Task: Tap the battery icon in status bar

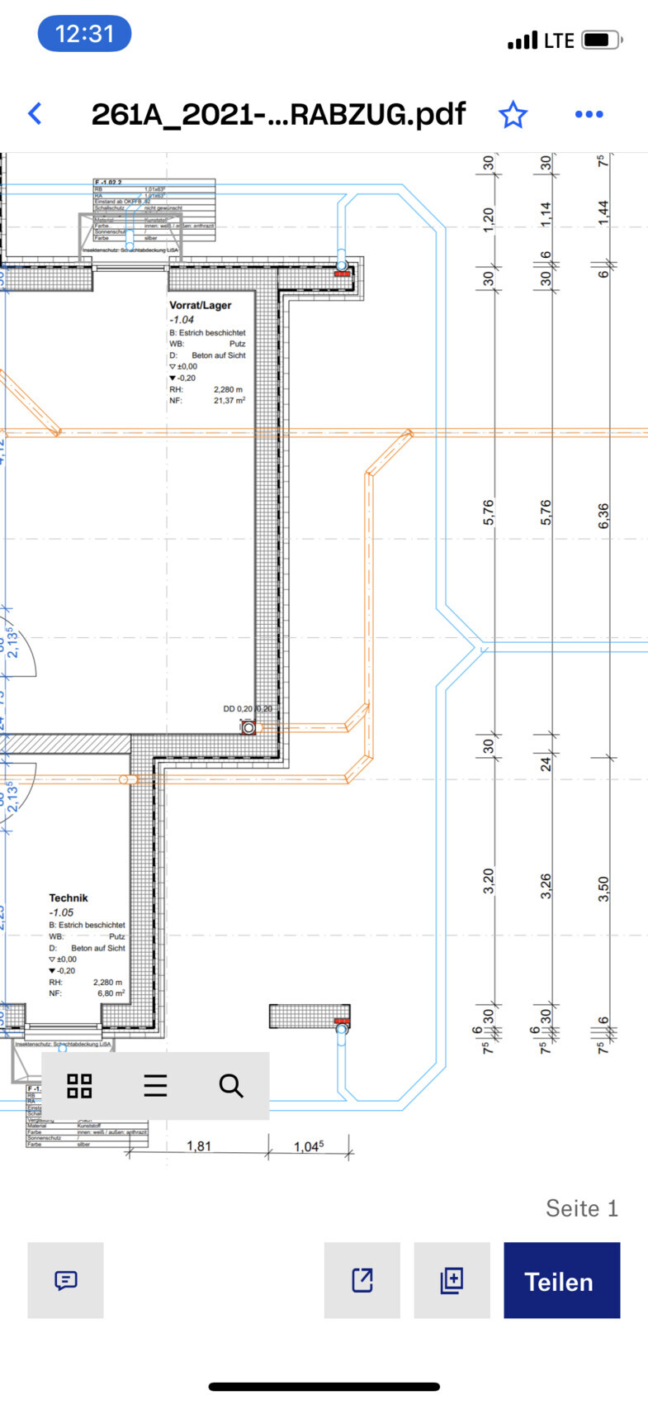Action: pyautogui.click(x=601, y=40)
